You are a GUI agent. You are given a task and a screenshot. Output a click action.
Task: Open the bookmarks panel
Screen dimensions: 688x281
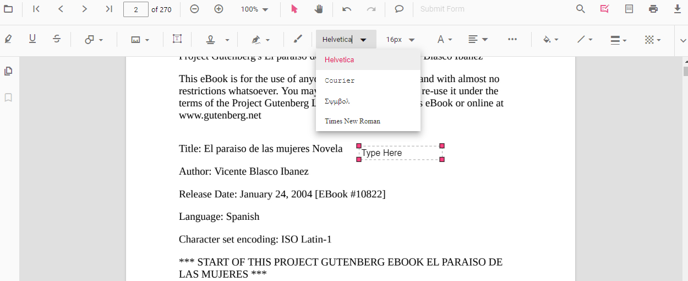click(x=8, y=98)
